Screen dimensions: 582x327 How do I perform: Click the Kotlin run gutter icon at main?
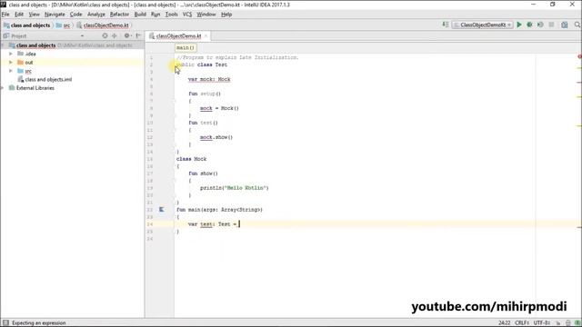click(x=162, y=210)
